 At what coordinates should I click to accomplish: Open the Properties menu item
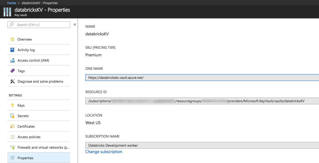tap(25, 158)
